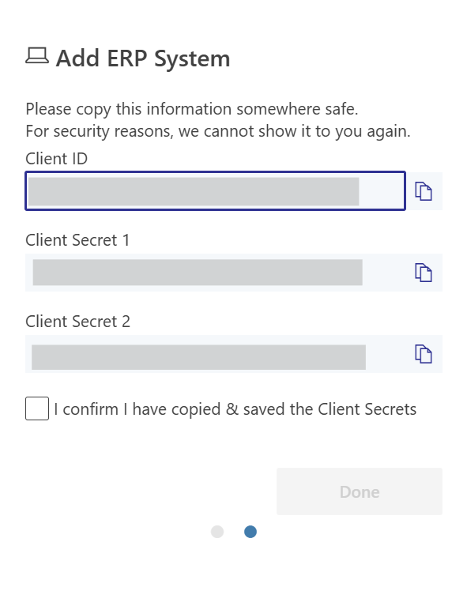Image resolution: width=467 pixels, height=591 pixels.
Task: Copy Client Secret 2 using copy icon
Action: click(424, 354)
